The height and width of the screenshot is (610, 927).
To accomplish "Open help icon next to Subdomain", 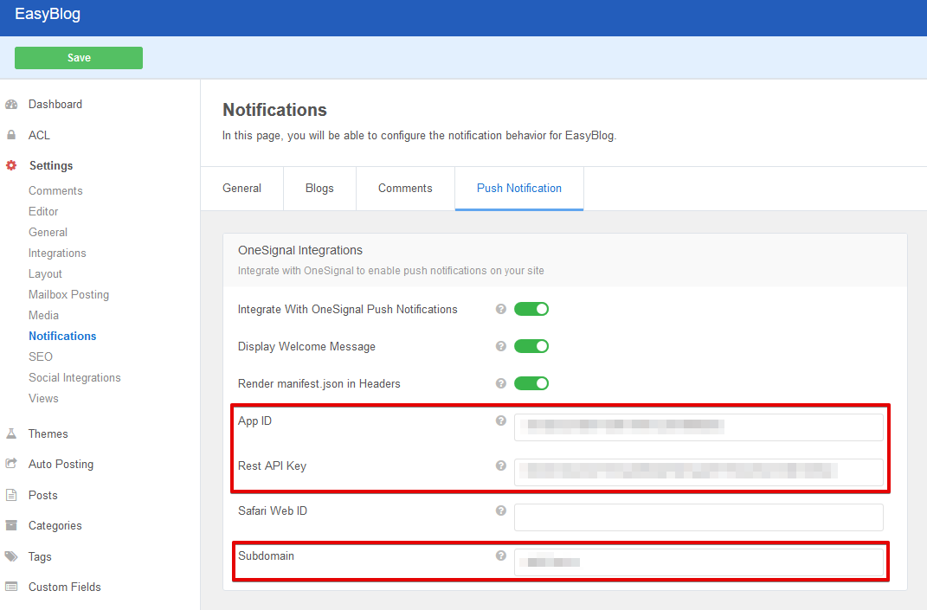I will click(501, 555).
